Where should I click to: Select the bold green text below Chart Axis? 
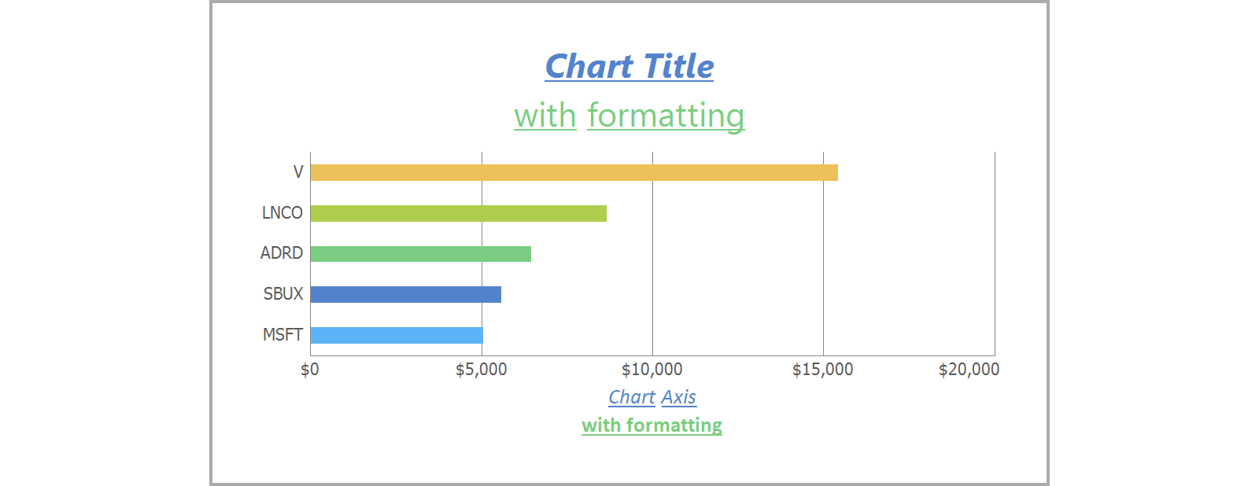(652, 425)
